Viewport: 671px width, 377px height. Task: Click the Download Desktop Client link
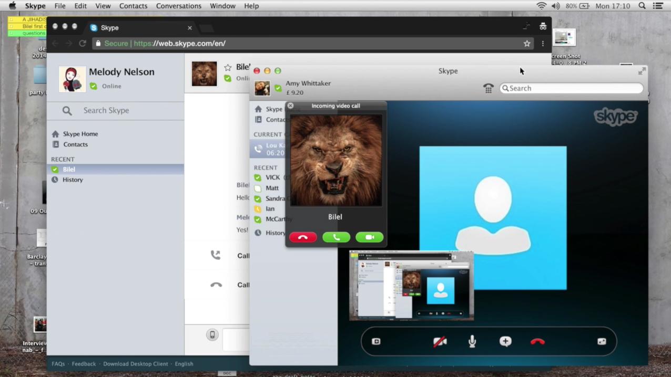(x=136, y=364)
